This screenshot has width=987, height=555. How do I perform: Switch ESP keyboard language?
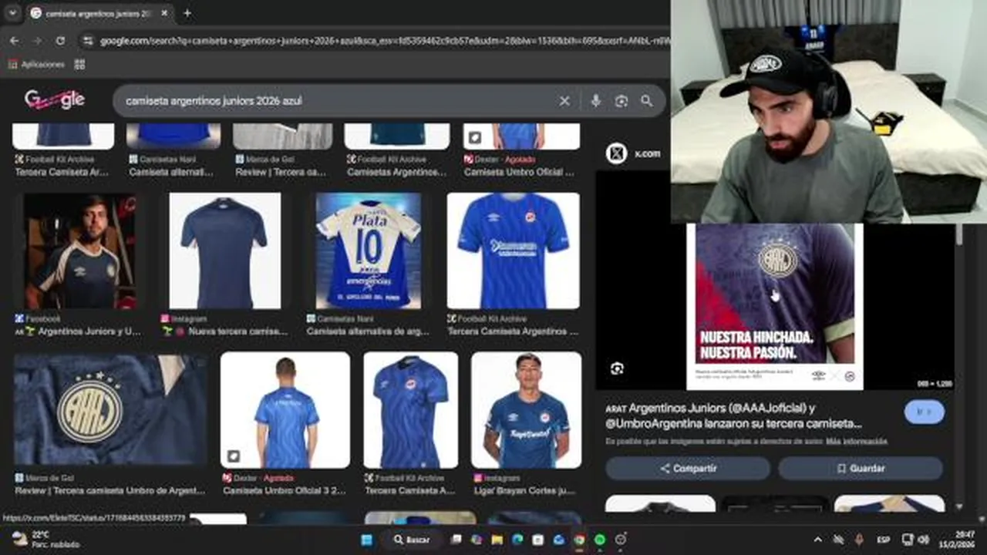[x=884, y=540]
